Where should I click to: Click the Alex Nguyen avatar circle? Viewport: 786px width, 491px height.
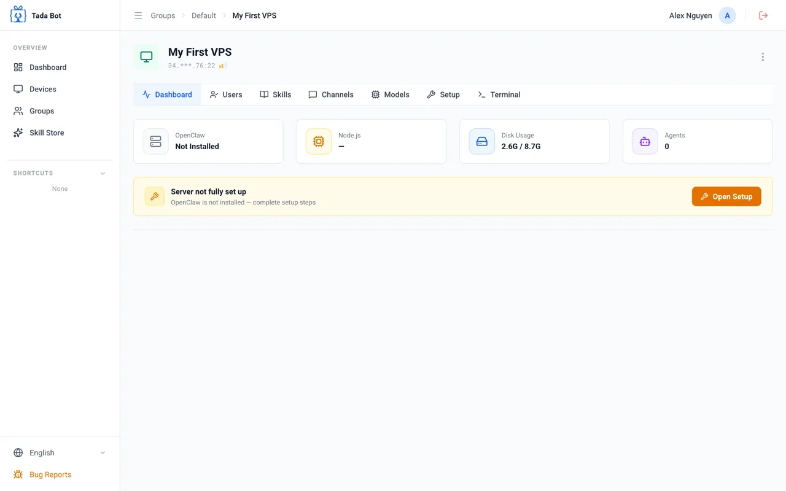pos(727,15)
